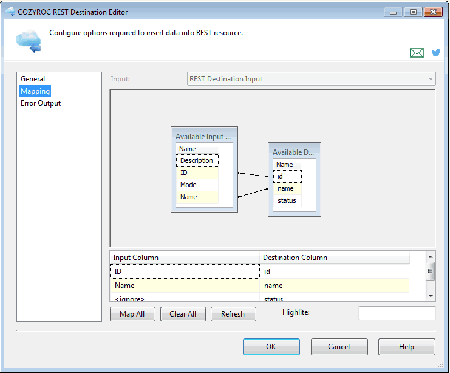The width and height of the screenshot is (450, 373).
Task: Open the REST Destination Input dropdown
Action: (312, 79)
